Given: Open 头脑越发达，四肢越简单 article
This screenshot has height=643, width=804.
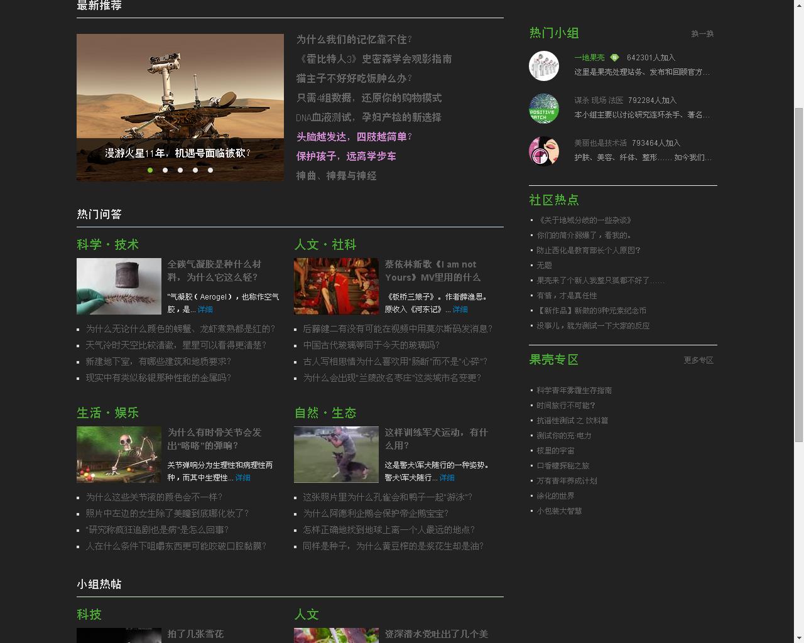Looking at the screenshot, I should 354,137.
